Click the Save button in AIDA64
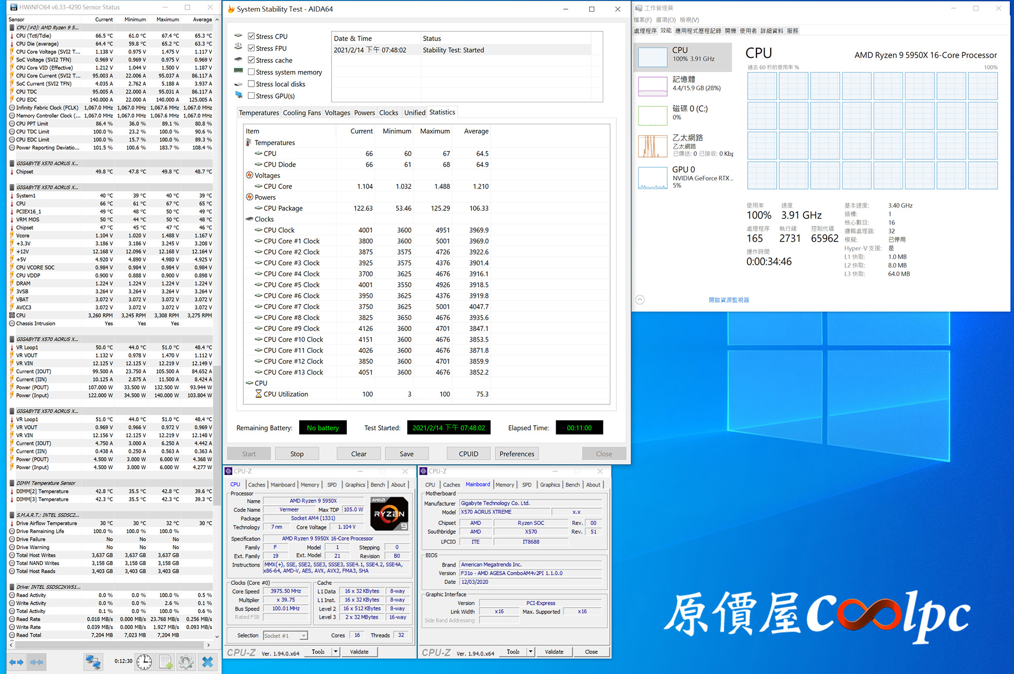 click(x=407, y=454)
